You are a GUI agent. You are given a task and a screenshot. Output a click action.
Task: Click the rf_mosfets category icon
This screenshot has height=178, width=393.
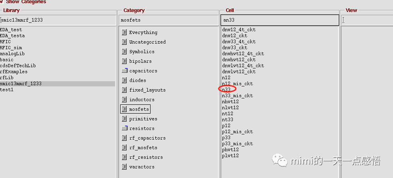tap(124, 148)
